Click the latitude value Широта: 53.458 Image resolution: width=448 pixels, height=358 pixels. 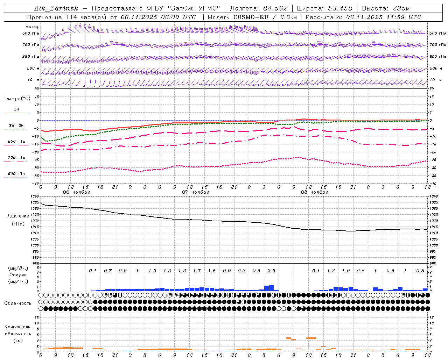pos(324,8)
